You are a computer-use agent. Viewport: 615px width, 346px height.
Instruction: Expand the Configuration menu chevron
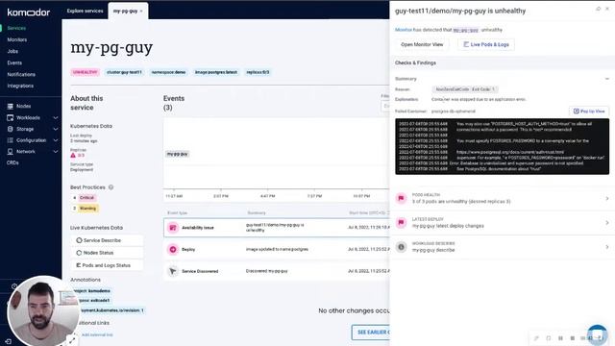[56, 140]
